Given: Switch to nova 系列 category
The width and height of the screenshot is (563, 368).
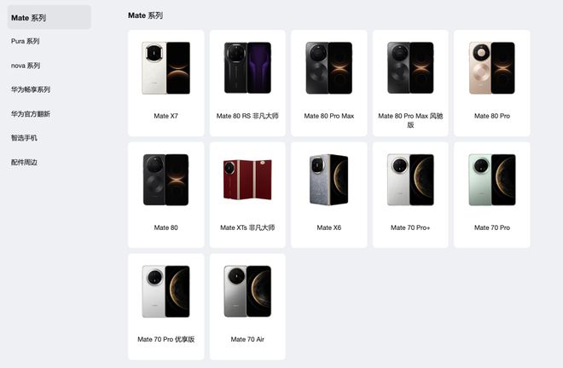Looking at the screenshot, I should (26, 66).
